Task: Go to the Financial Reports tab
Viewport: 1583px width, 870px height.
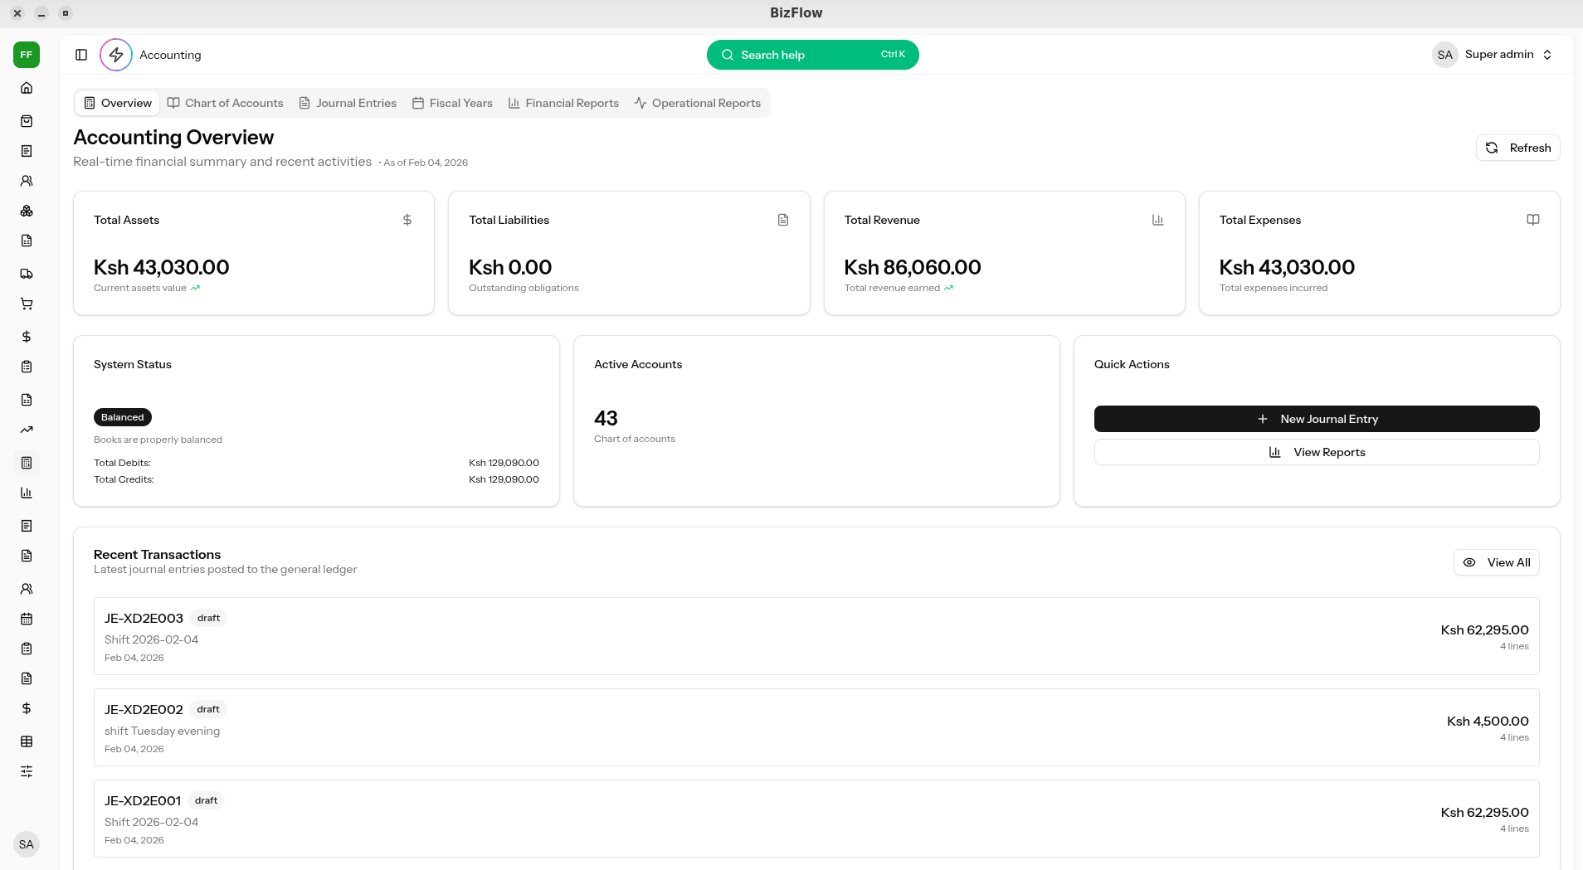Action: click(x=563, y=103)
